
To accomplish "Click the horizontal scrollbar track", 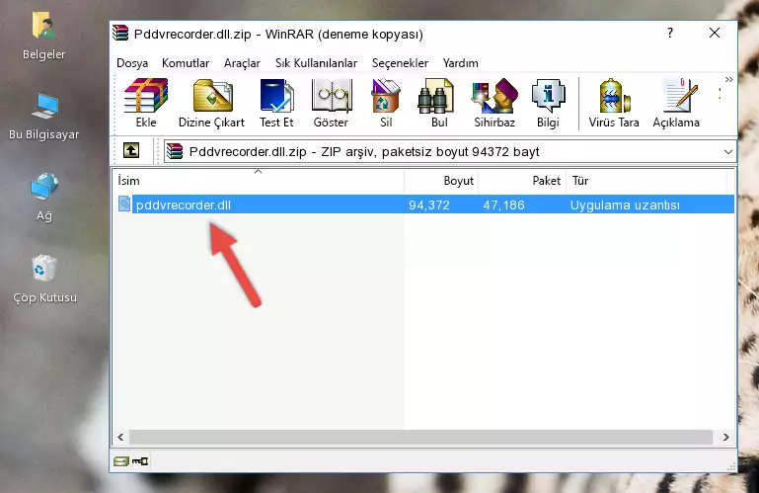I will (x=420, y=438).
